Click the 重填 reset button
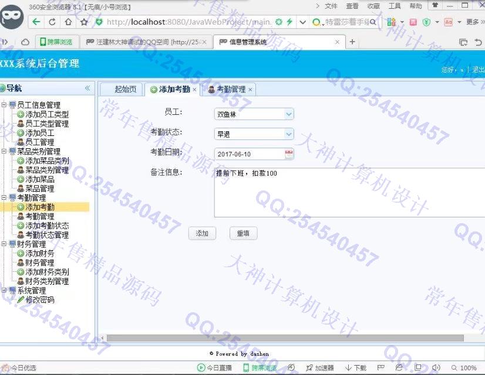 click(x=243, y=233)
